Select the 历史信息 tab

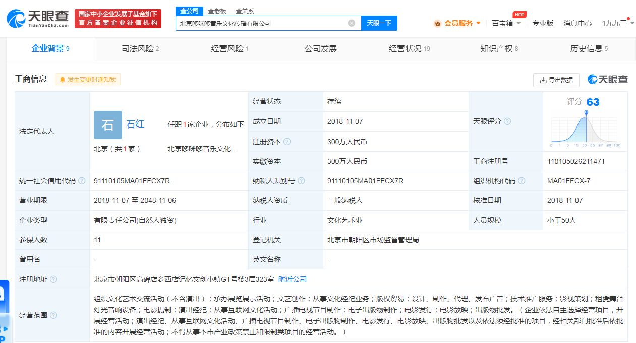589,49
